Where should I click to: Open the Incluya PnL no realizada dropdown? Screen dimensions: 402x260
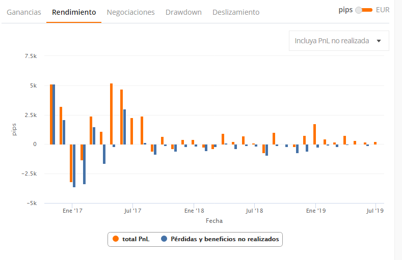pos(339,41)
